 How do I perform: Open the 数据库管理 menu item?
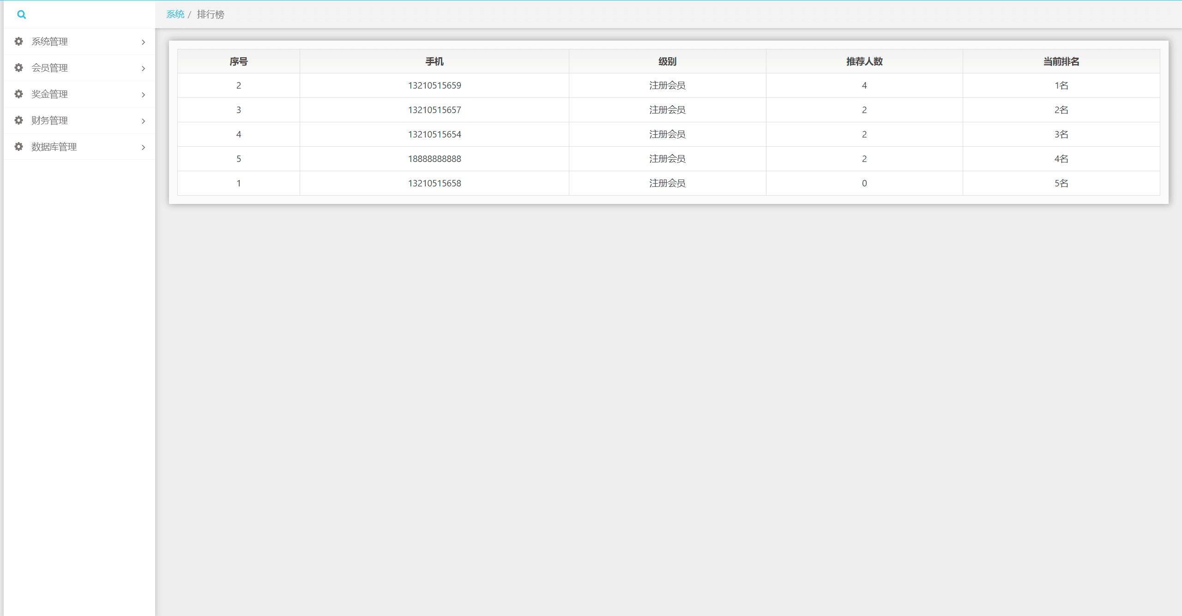point(79,147)
